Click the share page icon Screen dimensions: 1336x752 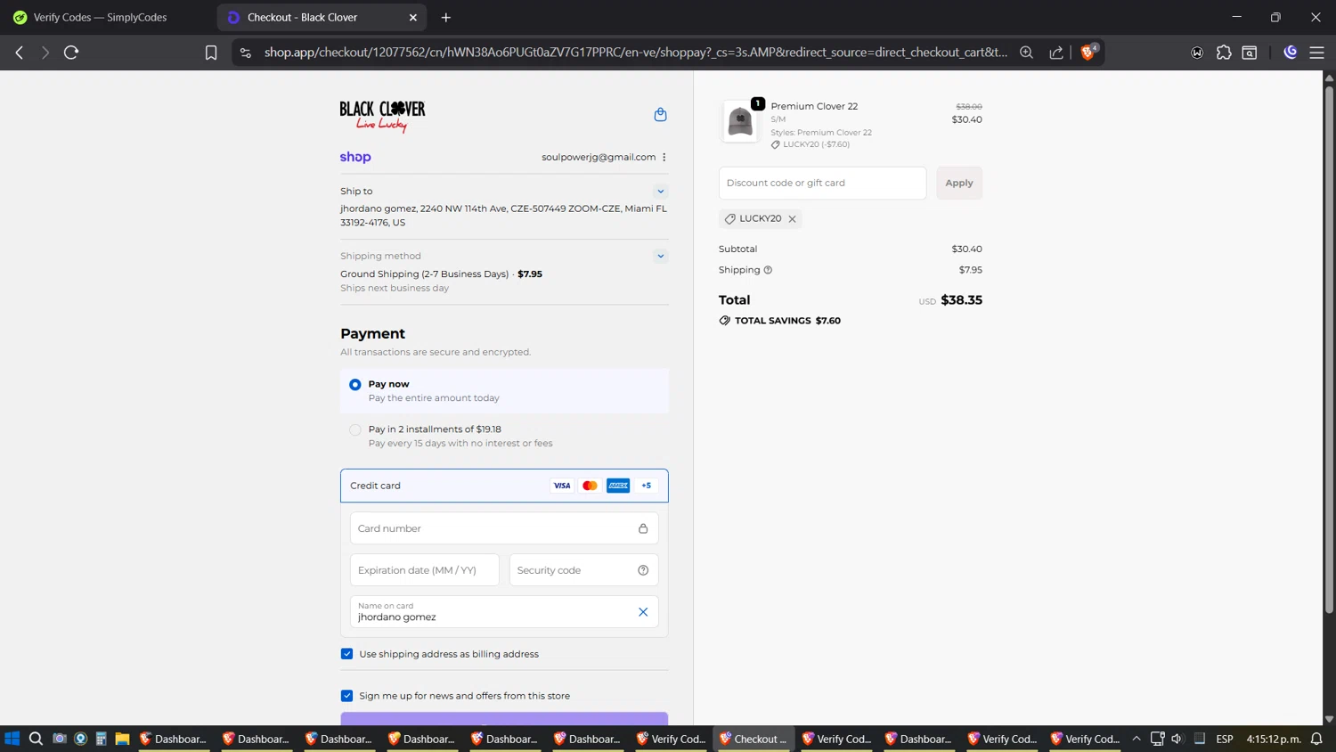pyautogui.click(x=1056, y=53)
